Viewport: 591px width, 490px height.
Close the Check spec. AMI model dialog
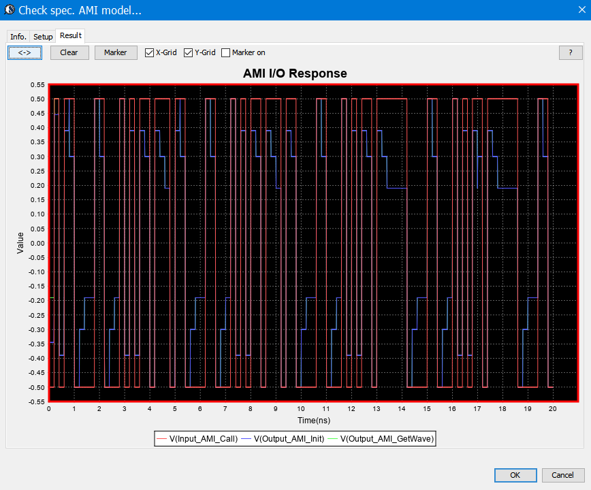click(x=575, y=10)
